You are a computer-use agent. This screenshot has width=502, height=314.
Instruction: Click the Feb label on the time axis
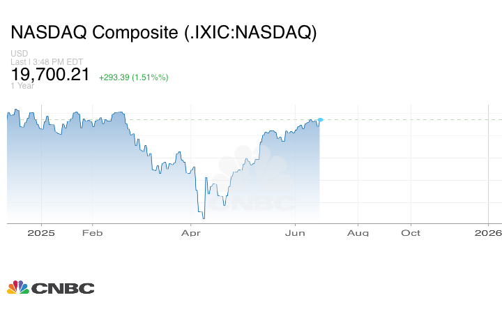93,233
